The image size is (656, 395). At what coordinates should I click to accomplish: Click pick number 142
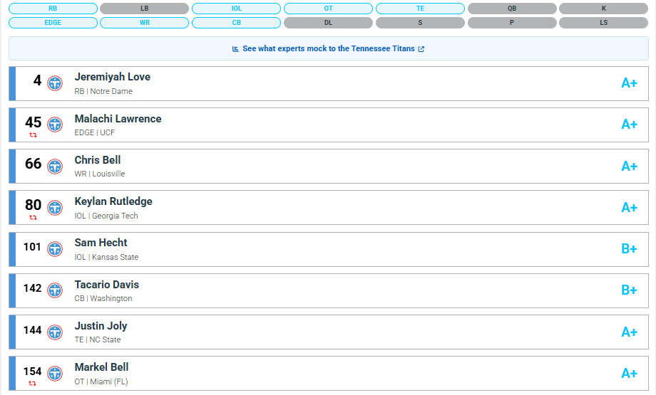pos(32,288)
